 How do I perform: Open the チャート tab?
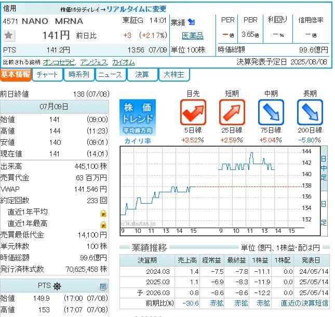[x=47, y=75]
